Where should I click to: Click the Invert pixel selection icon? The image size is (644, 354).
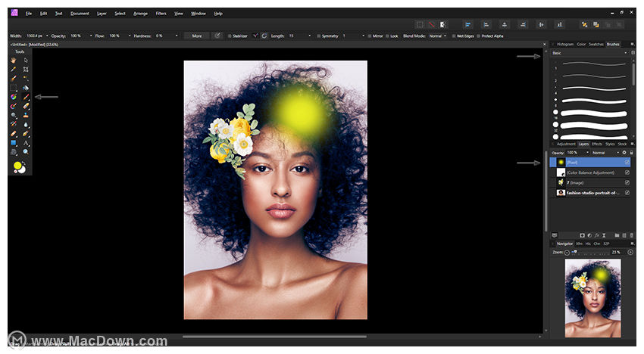tap(443, 25)
